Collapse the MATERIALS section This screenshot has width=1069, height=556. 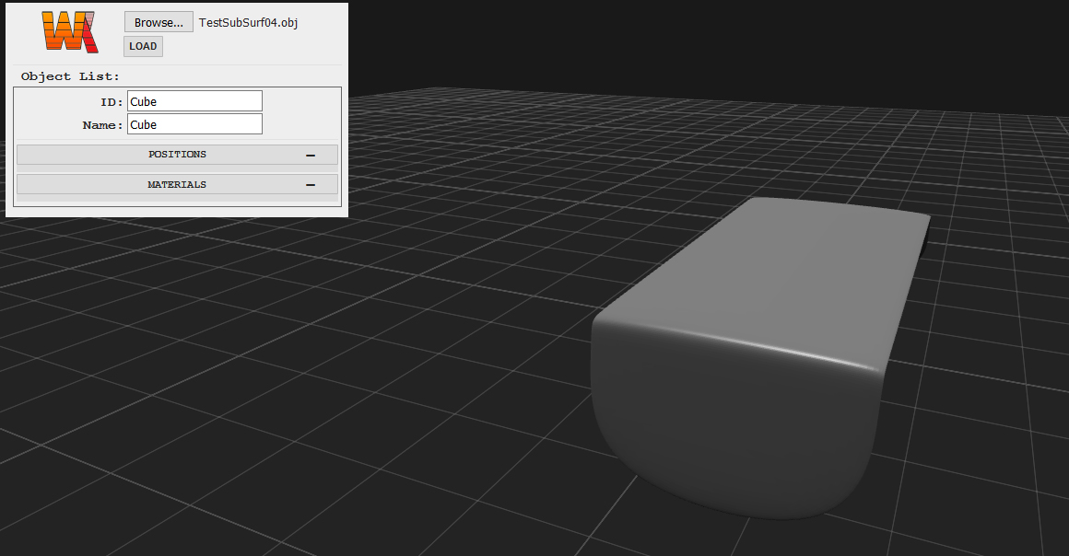point(177,185)
